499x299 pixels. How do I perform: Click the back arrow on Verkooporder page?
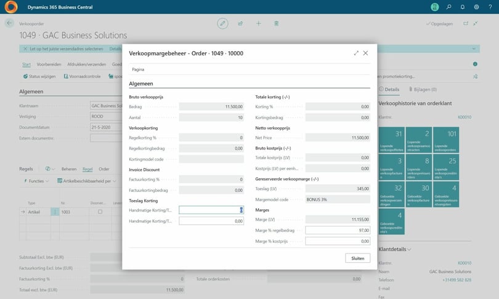click(x=9, y=23)
